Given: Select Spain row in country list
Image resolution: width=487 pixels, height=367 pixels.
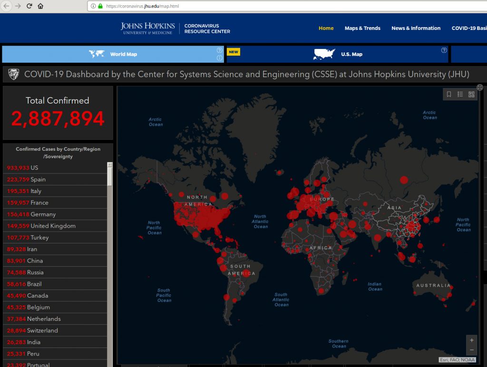Looking at the screenshot, I should click(x=55, y=180).
